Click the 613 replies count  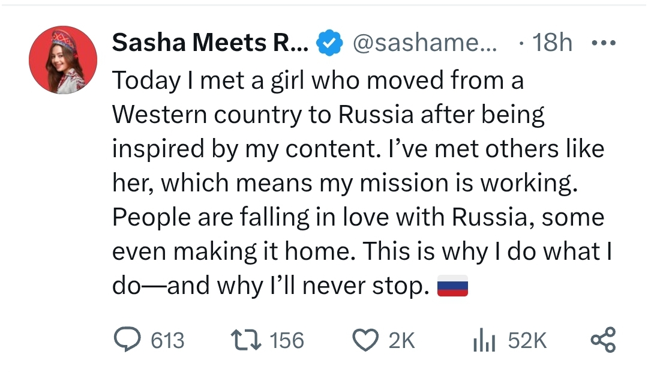pos(167,341)
